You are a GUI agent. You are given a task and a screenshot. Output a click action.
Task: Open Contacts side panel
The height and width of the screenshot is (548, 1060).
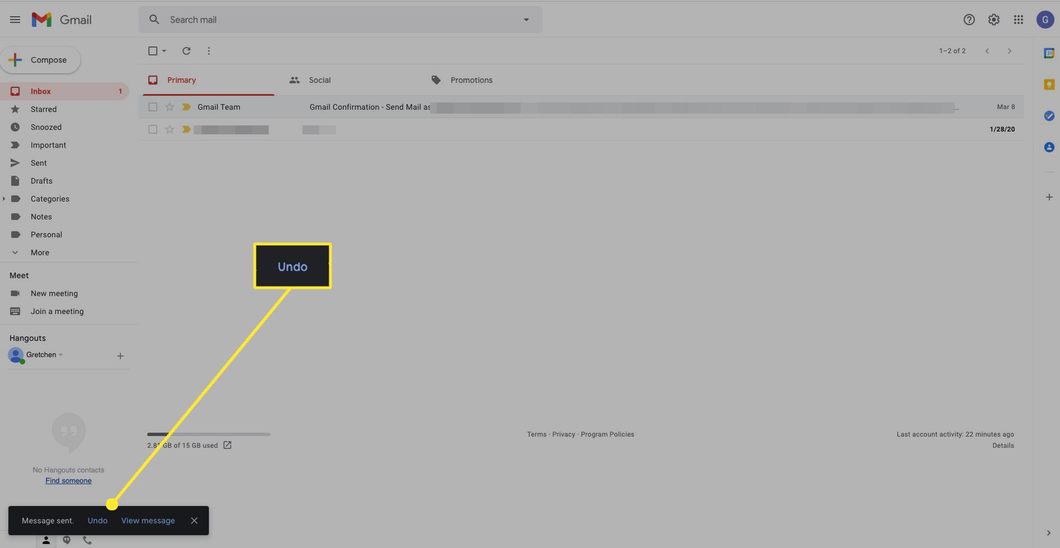pyautogui.click(x=1049, y=147)
